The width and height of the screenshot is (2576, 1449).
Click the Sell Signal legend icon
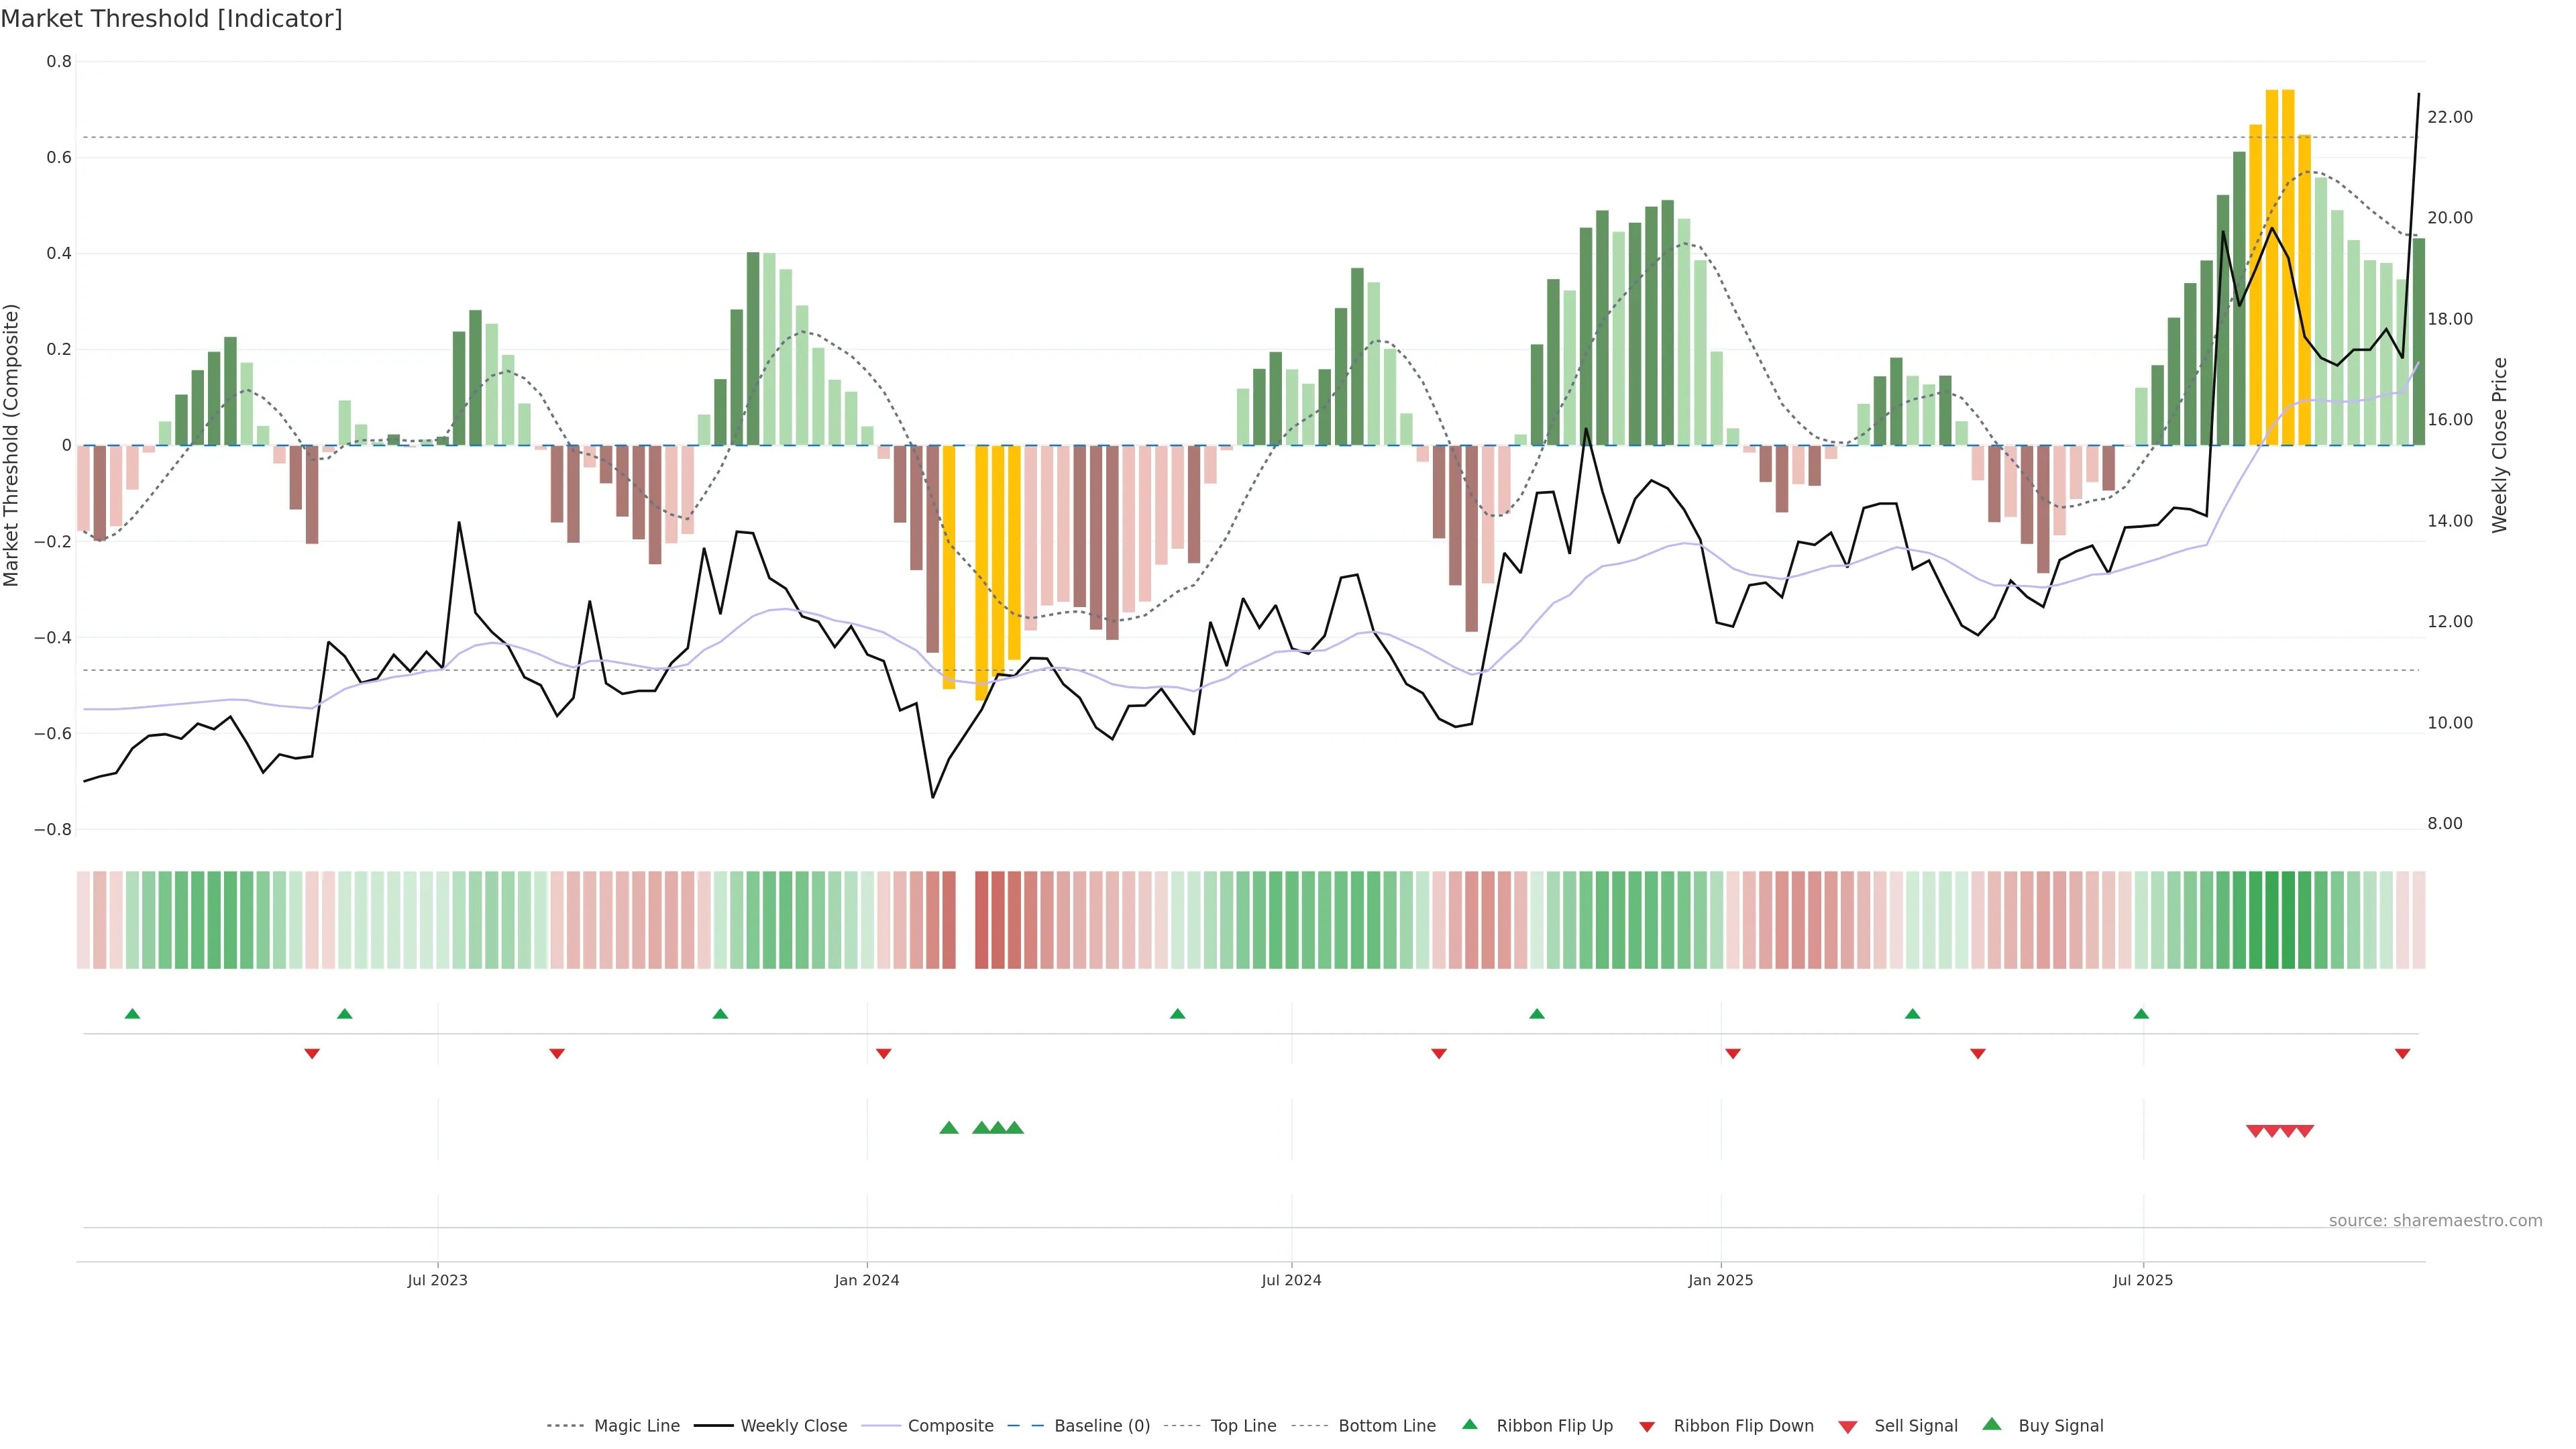click(x=1848, y=1426)
